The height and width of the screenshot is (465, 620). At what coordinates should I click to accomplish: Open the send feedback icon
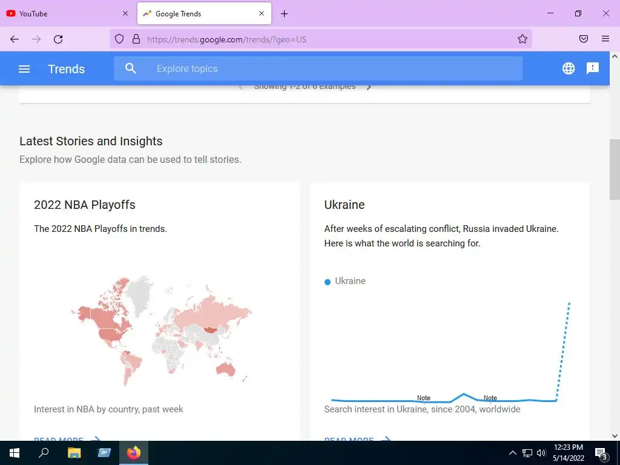(592, 68)
